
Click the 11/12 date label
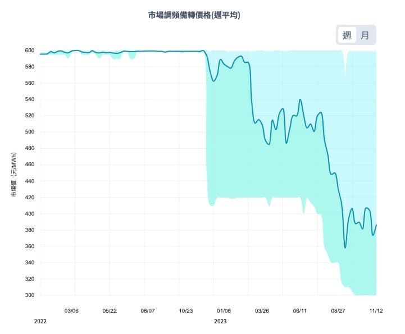[376, 310]
